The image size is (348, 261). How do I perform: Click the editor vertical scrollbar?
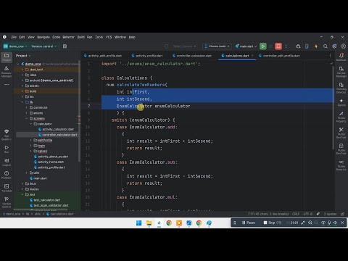[333, 107]
